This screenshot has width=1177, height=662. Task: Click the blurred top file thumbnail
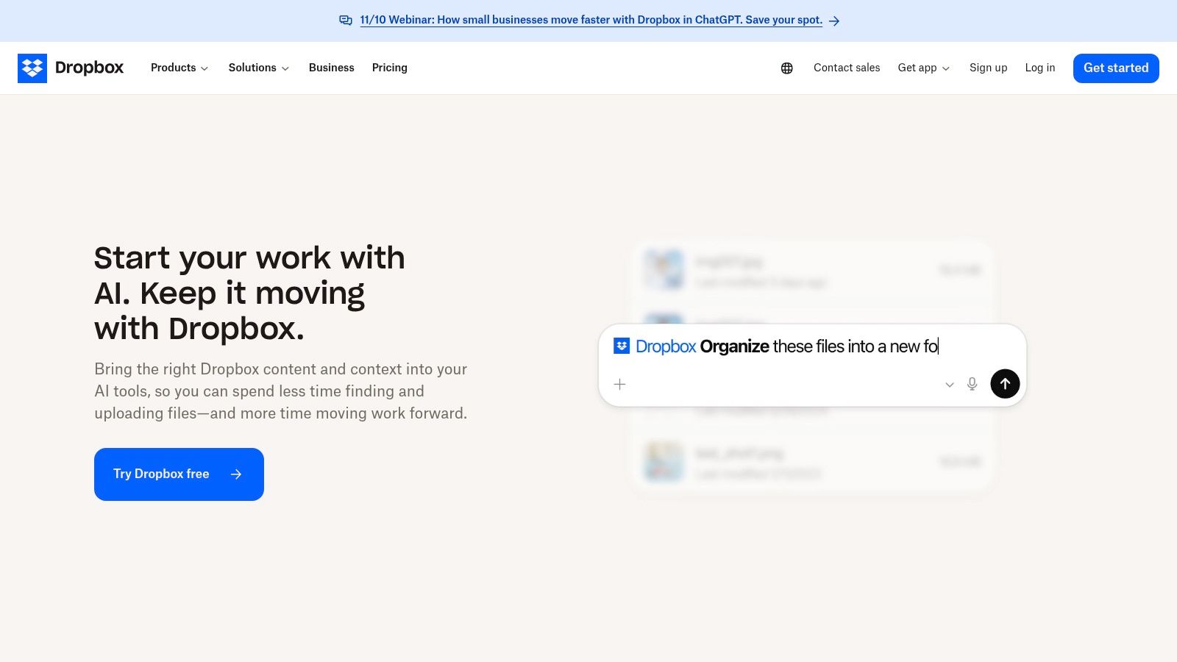click(664, 269)
